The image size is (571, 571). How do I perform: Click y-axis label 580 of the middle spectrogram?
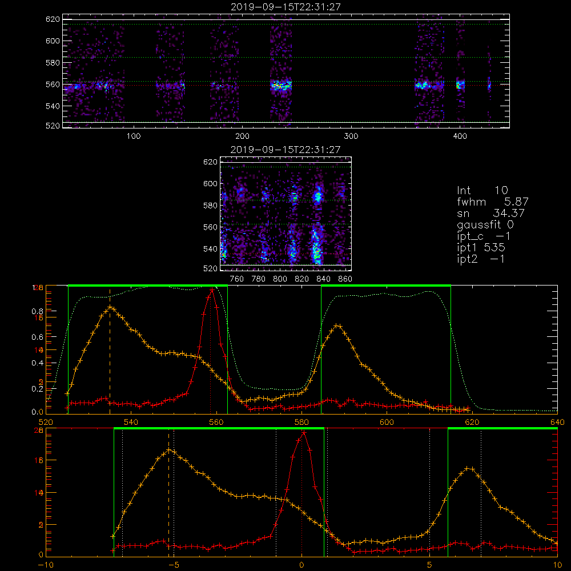point(210,206)
